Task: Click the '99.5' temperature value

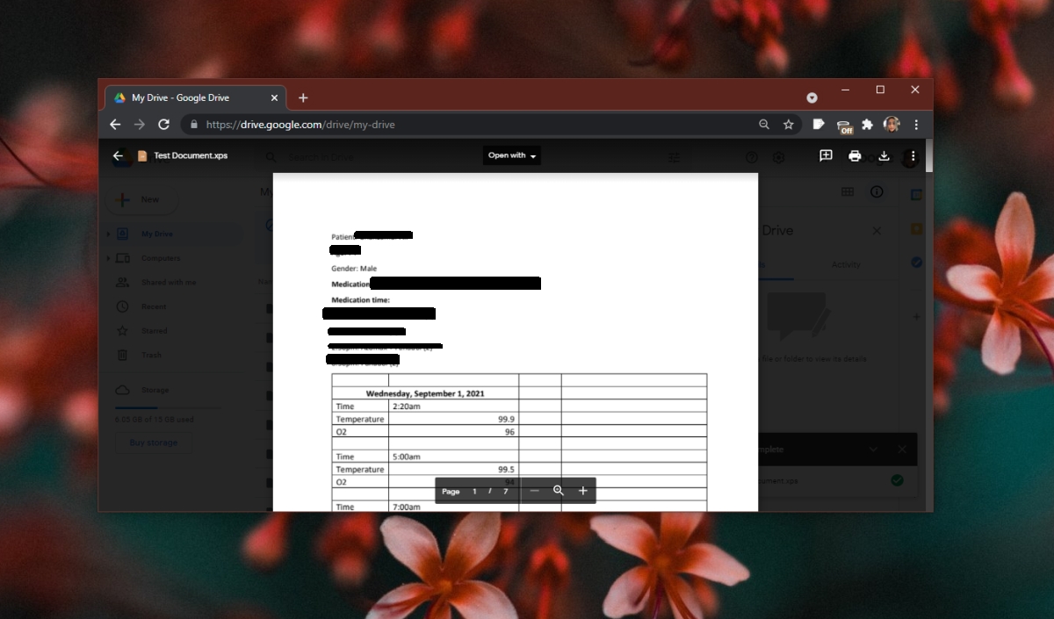Action: point(506,470)
